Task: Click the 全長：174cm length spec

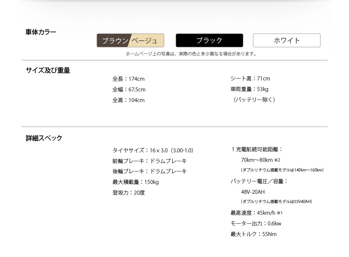Action: [x=128, y=79]
